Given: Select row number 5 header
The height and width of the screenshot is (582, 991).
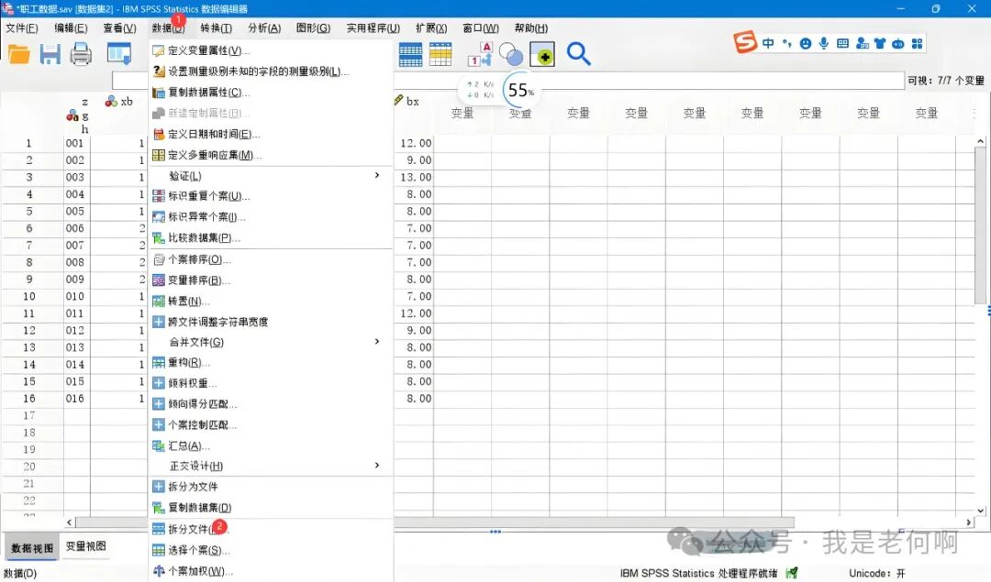Looking at the screenshot, I should (x=29, y=212).
